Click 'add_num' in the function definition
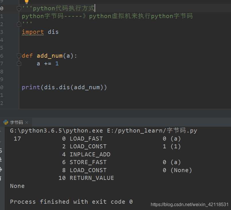231x210 pixels. pyautogui.click(x=50, y=56)
